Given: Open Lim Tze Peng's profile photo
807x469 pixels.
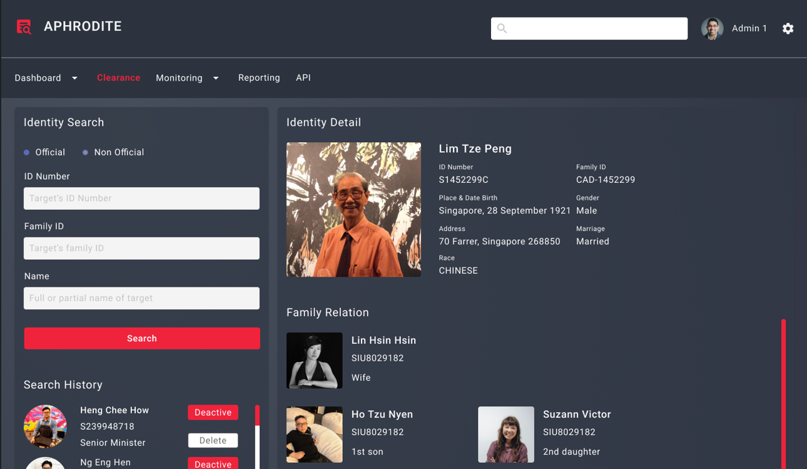Looking at the screenshot, I should (x=353, y=210).
